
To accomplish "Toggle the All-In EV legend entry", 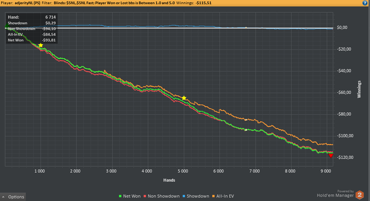I will click(x=223, y=196).
